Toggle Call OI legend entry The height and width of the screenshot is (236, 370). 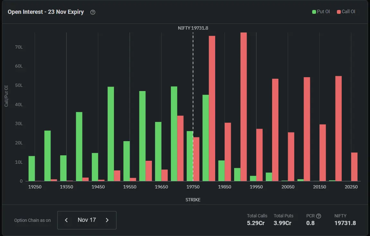click(x=346, y=12)
